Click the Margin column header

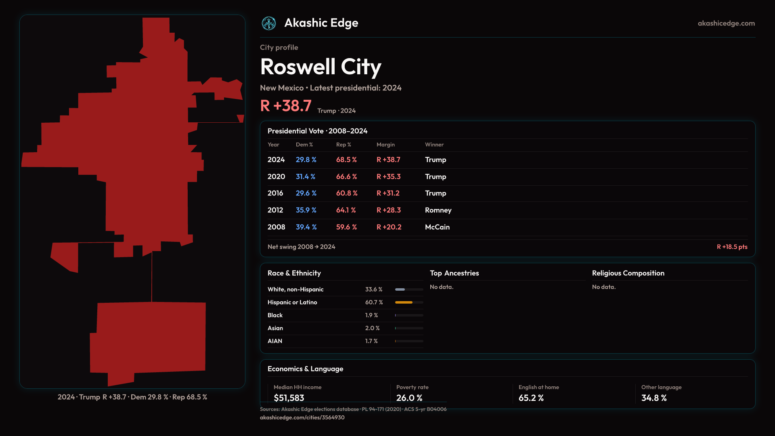[x=385, y=145]
